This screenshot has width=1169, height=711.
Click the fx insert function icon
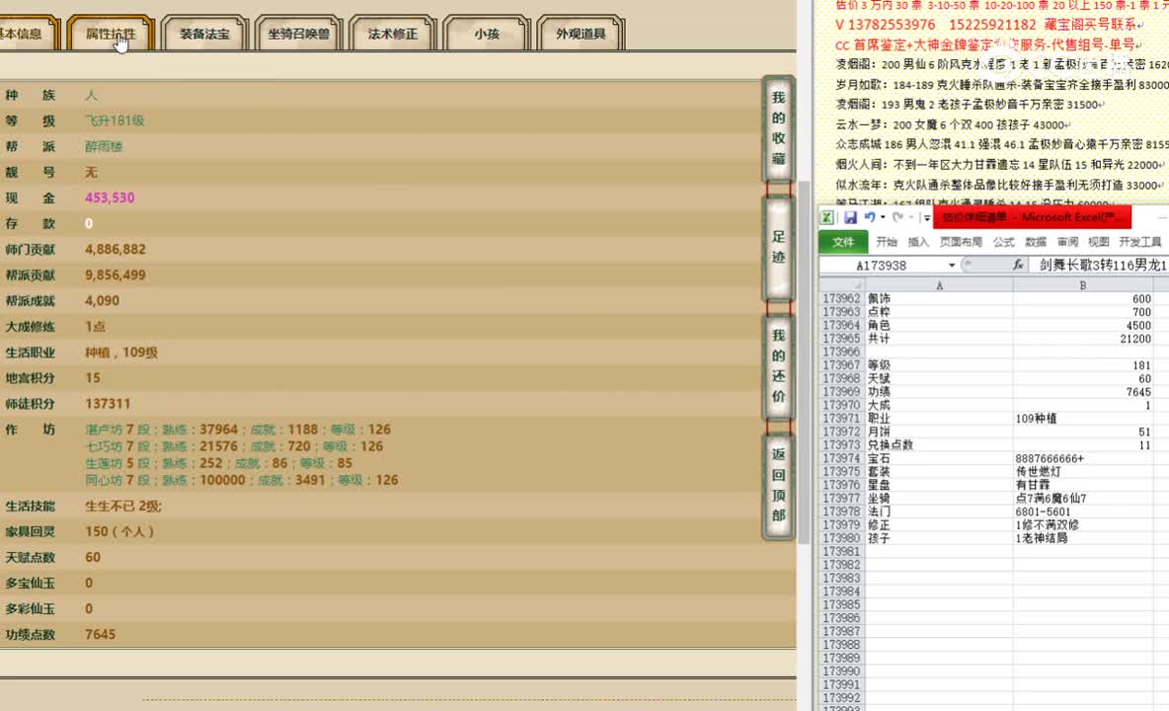[1018, 265]
